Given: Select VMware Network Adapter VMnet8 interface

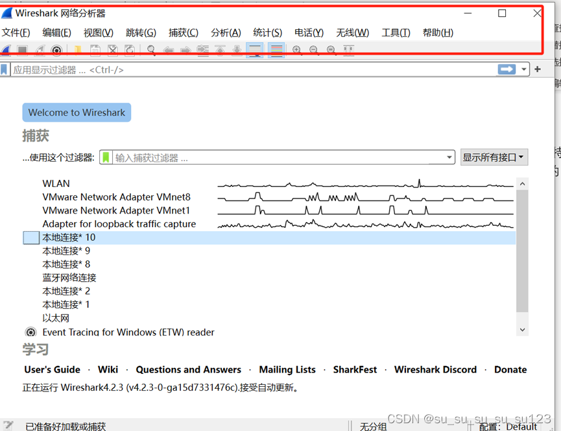Looking at the screenshot, I should (269, 197).
